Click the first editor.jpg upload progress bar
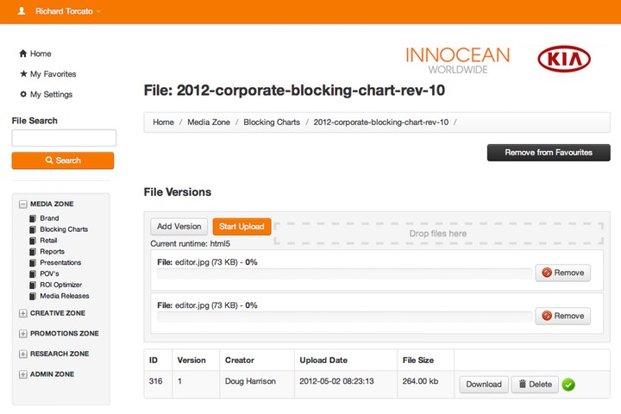Image resolution: width=621 pixels, height=414 pixels. [344, 273]
